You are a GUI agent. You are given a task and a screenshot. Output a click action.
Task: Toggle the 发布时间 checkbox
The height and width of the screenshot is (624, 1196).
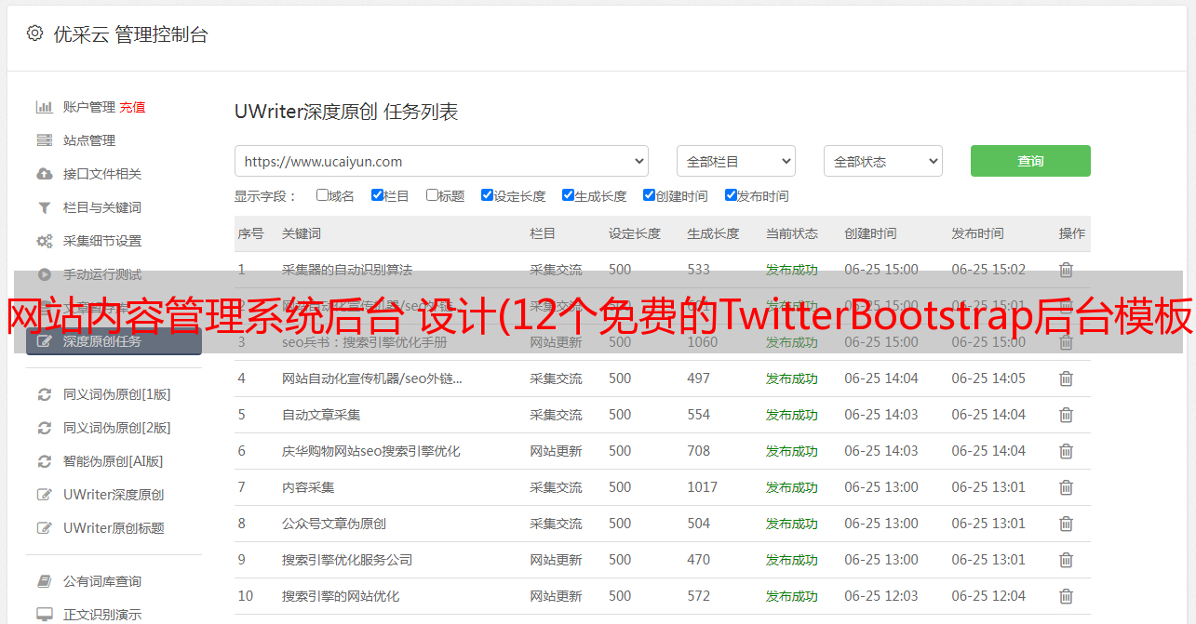[x=731, y=195]
